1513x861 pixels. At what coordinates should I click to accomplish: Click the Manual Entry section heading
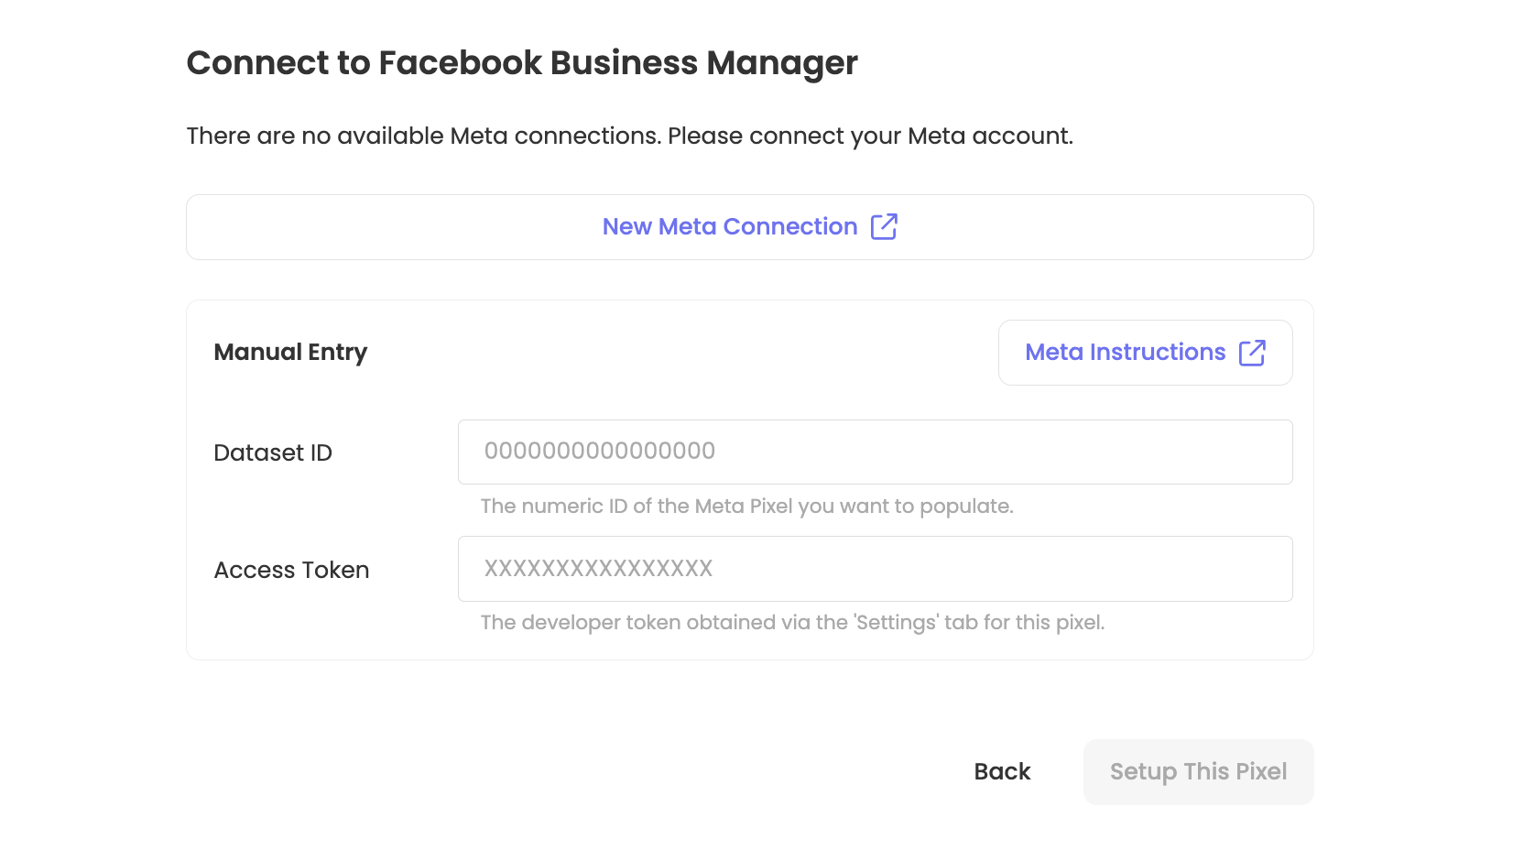[x=290, y=353]
